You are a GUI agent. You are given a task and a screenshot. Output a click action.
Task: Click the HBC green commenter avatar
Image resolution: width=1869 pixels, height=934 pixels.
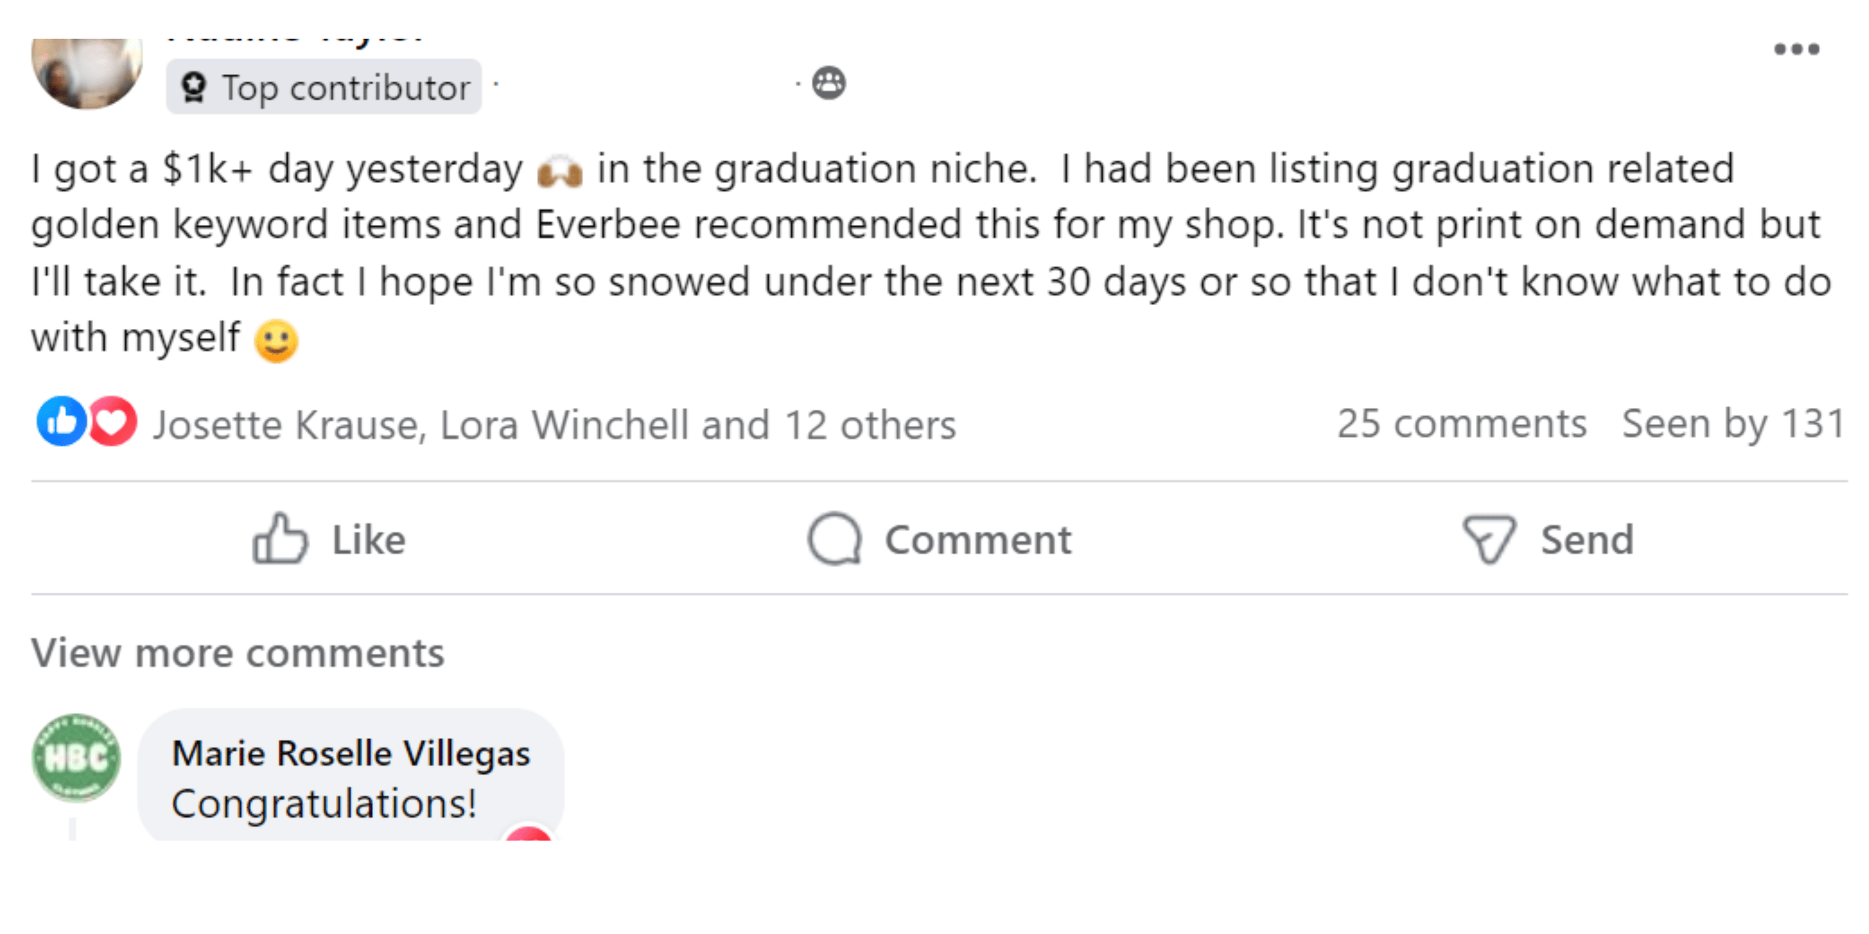[x=76, y=758]
